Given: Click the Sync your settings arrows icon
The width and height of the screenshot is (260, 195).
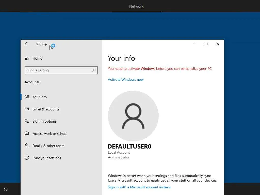Looking at the screenshot, I should pos(27,158).
